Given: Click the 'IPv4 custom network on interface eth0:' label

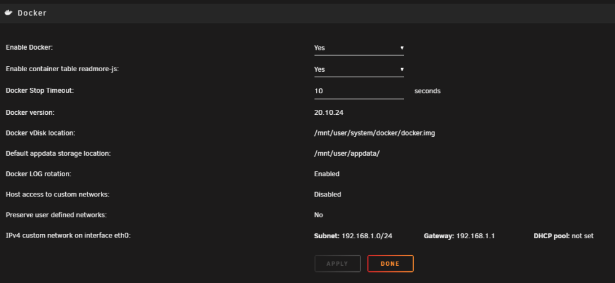Looking at the screenshot, I should tap(68, 236).
